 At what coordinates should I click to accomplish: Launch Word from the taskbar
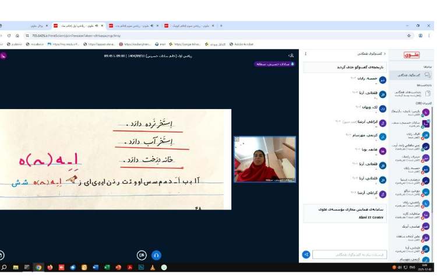(96, 267)
